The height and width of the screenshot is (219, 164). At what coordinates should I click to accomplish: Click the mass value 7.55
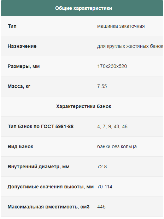(x=102, y=86)
